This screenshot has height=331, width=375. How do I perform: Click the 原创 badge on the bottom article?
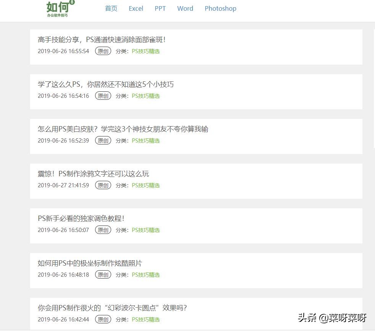point(103,319)
